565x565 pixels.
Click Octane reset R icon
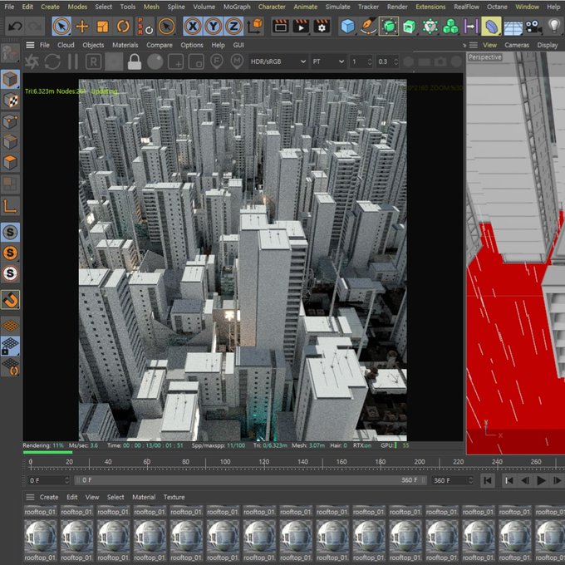pyautogui.click(x=93, y=61)
